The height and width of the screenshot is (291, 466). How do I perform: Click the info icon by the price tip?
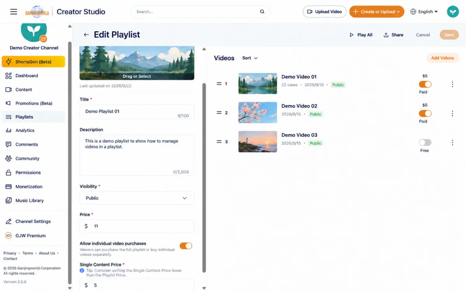point(82,270)
